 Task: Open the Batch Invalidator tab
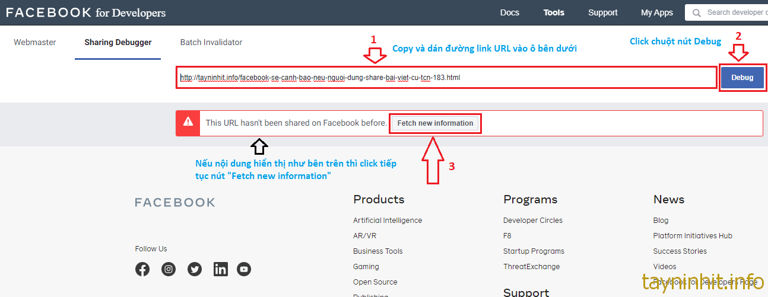tap(211, 43)
